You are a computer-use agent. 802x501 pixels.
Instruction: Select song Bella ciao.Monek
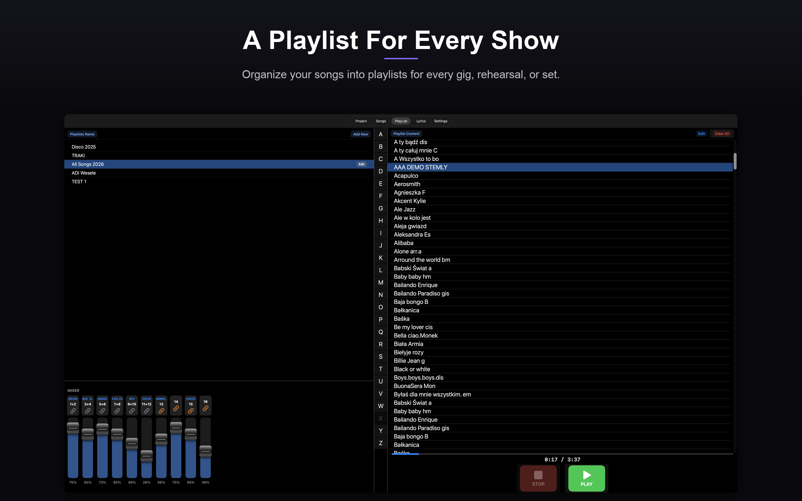coord(560,335)
